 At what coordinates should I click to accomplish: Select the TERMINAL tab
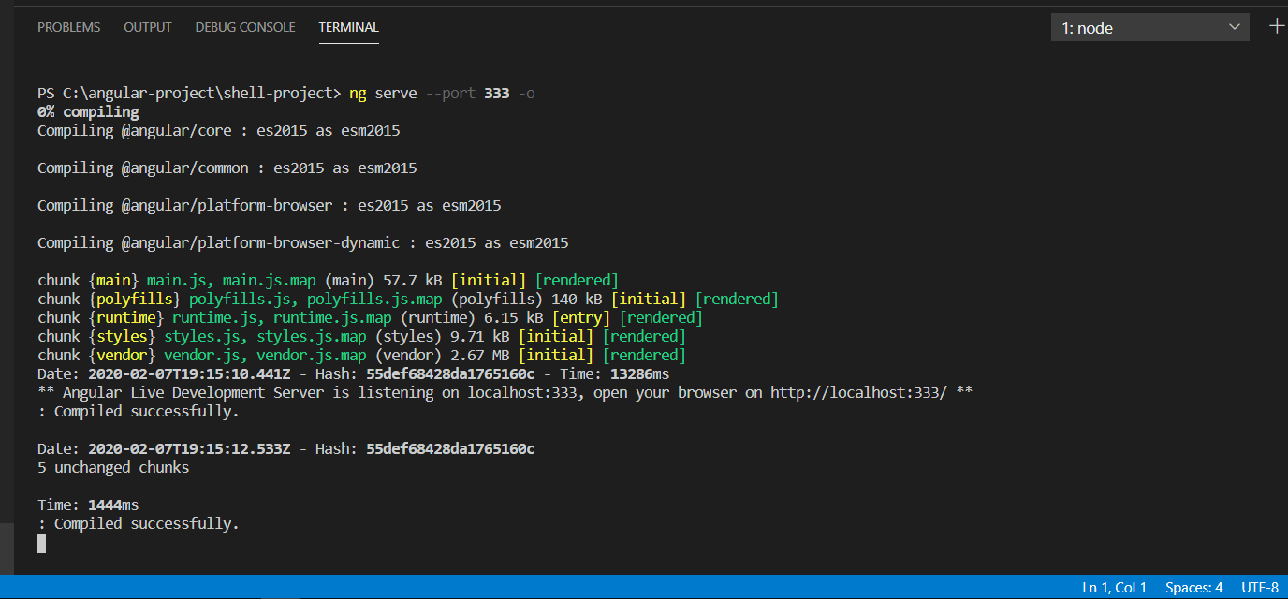point(348,27)
